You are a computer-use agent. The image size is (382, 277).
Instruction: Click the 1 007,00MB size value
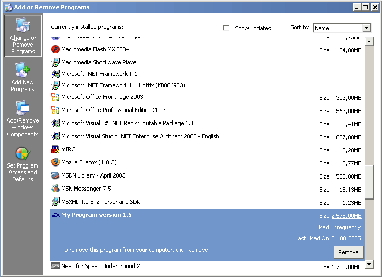coord(346,137)
